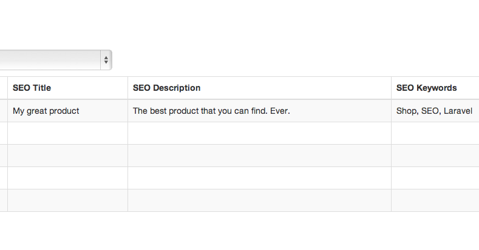Viewport: 479px width, 250px height.
Task: Sort by the SEO Description column header
Action: 166,88
